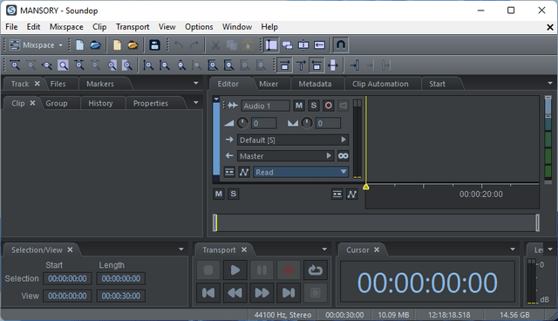Expand the Clip panel options arrow
Viewport: 558px width, 321px height.
(x=195, y=103)
